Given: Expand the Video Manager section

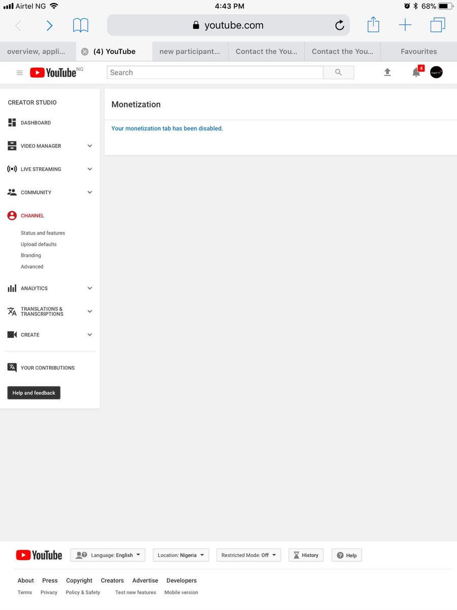Looking at the screenshot, I should [90, 146].
